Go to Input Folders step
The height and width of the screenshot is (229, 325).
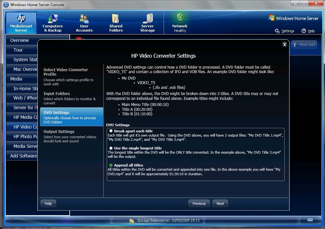point(72,98)
